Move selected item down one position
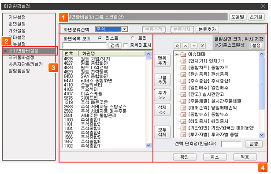This screenshot has width=271, height=174. point(194,46)
